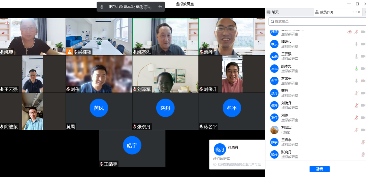Click the microphone icon in the floating speaker bar
366x177 pixels.
point(102,7)
